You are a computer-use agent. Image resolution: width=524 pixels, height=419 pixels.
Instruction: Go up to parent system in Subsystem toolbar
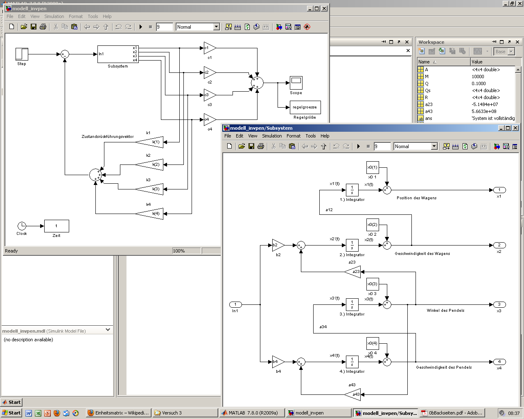pyautogui.click(x=324, y=146)
